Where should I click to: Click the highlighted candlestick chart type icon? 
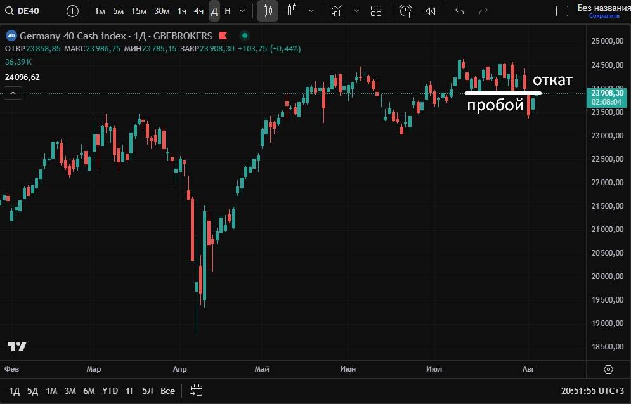click(x=268, y=11)
